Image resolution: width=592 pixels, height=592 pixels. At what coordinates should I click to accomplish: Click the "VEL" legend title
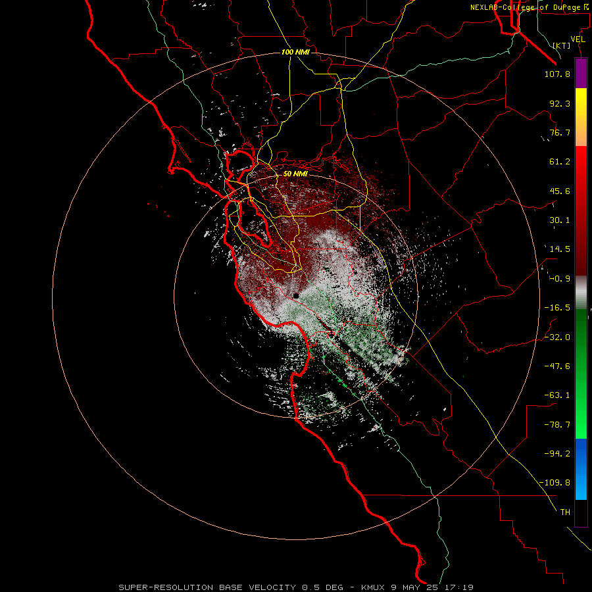tap(578, 39)
